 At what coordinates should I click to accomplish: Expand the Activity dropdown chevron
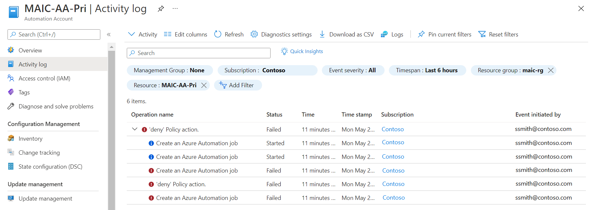(x=131, y=34)
